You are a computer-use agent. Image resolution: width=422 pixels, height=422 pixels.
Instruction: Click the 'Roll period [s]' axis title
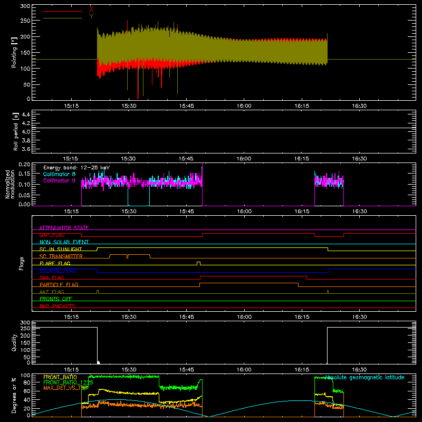tap(15, 131)
